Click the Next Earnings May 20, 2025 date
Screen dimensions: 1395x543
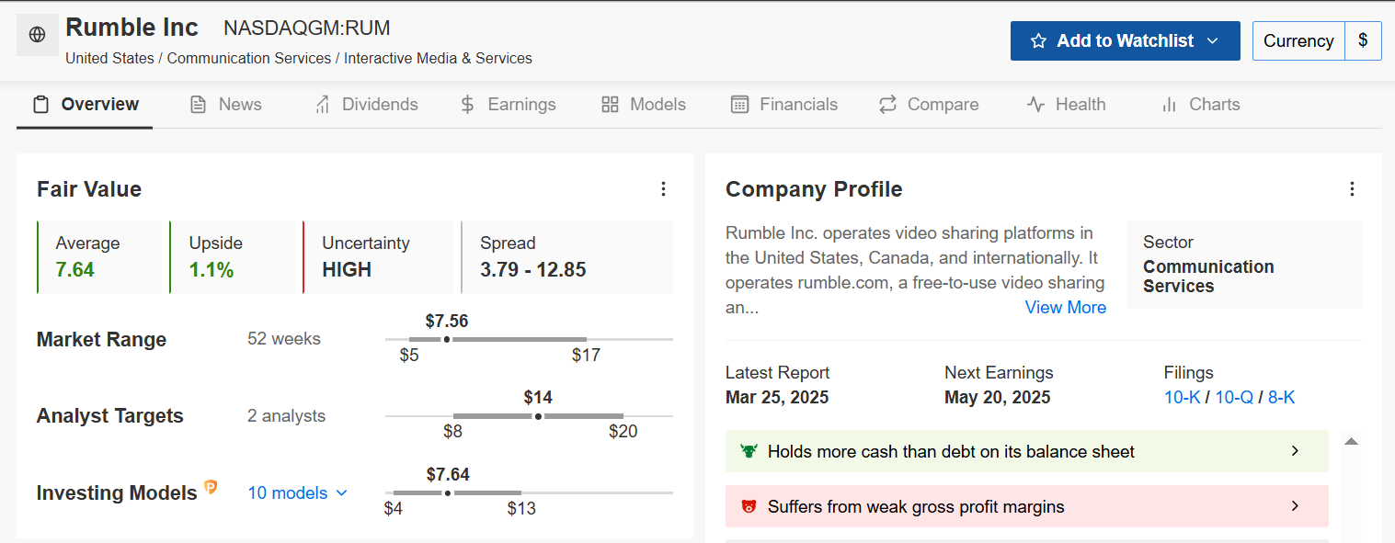coord(998,398)
